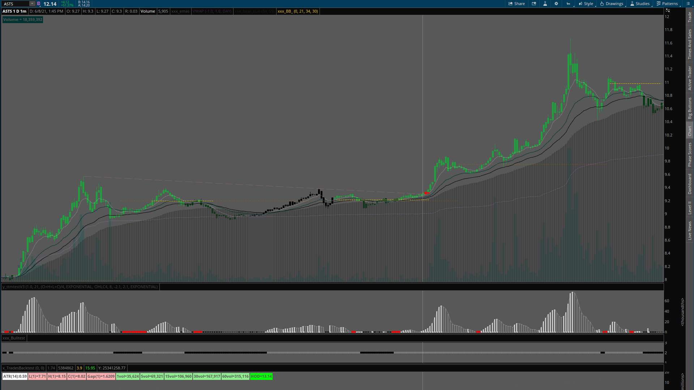The height and width of the screenshot is (390, 694).
Task: Show the Level II side panel
Action: (x=690, y=208)
